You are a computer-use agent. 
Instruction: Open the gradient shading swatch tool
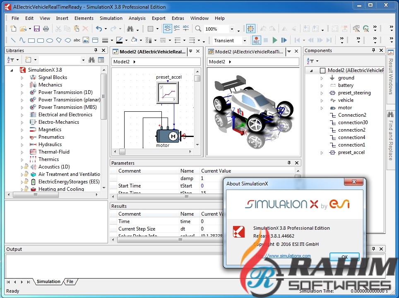(x=148, y=40)
